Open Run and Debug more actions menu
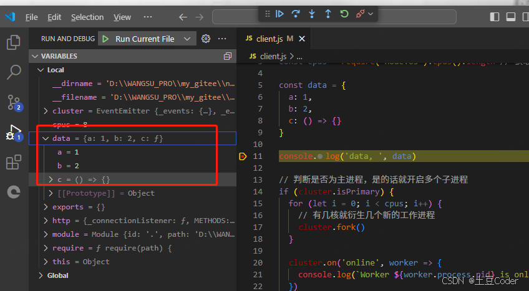Image resolution: width=529 pixels, height=291 pixels. pyautogui.click(x=222, y=39)
